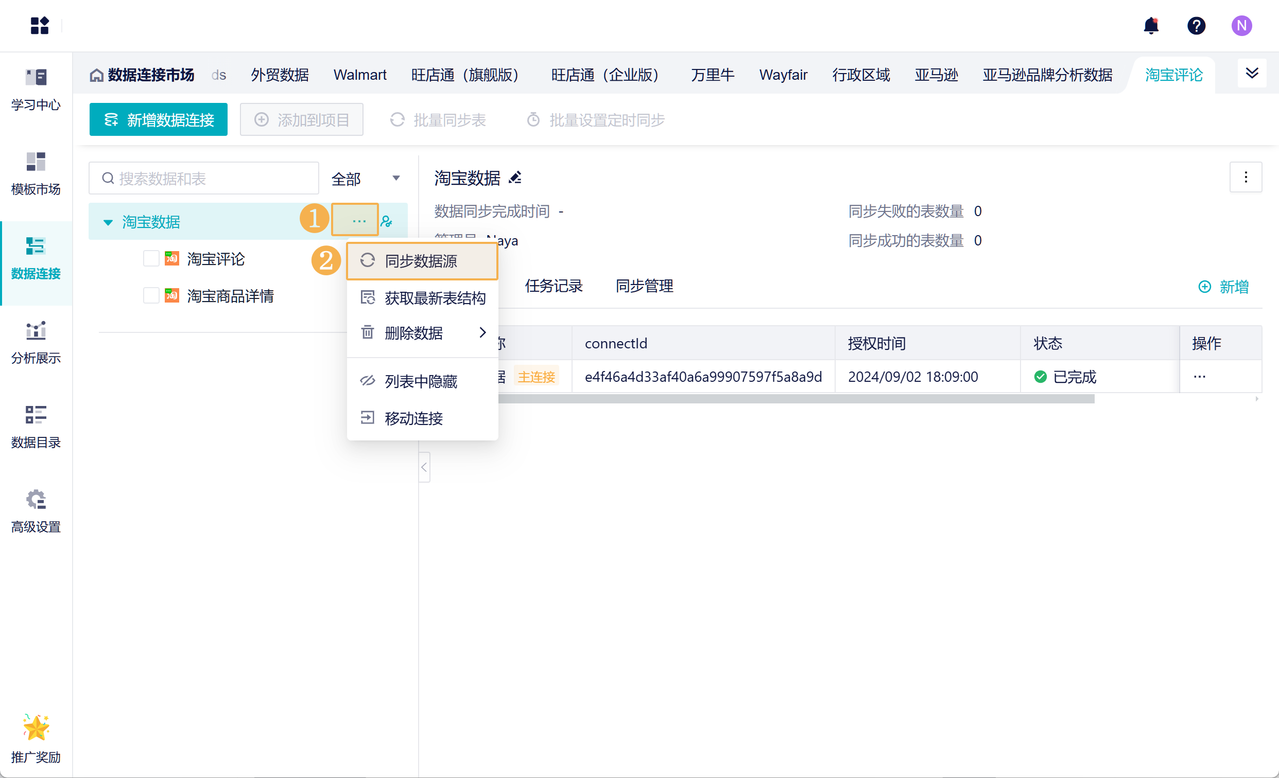The height and width of the screenshot is (778, 1279).
Task: Check the 淘宝商品详情 table checkbox
Action: (x=151, y=296)
